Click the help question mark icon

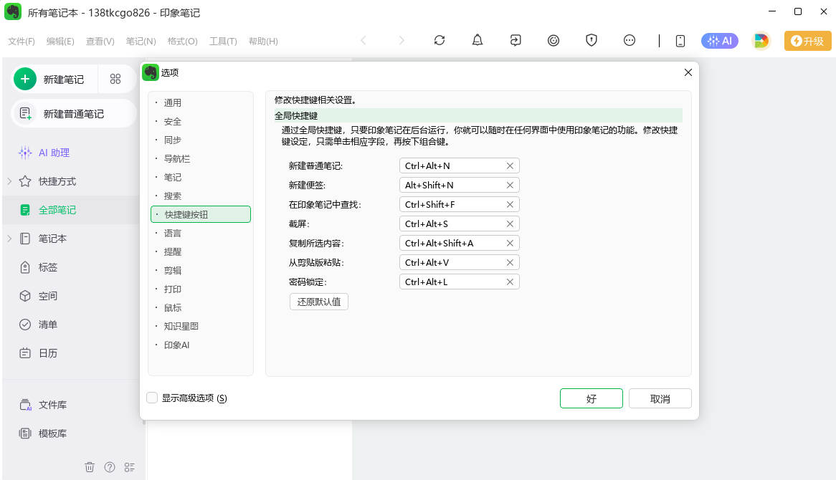[109, 467]
